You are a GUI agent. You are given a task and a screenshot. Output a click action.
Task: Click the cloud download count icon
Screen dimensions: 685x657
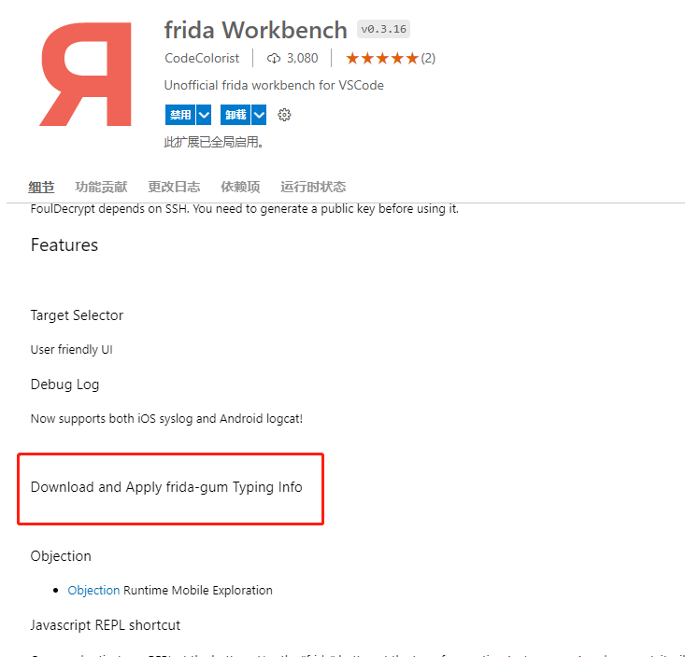pos(274,58)
